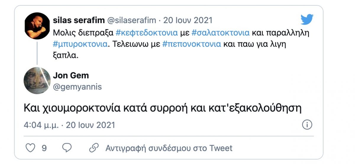Click silas serafim's profile picture

(x=37, y=26)
